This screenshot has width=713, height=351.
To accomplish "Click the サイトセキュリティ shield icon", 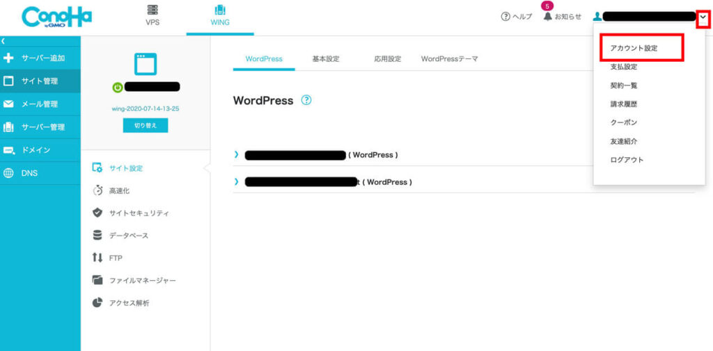I will (97, 213).
